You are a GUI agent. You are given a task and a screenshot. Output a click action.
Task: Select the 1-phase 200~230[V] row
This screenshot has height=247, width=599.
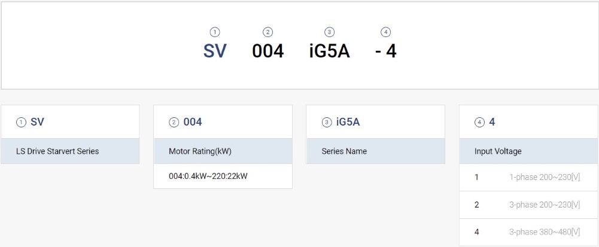coord(528,177)
